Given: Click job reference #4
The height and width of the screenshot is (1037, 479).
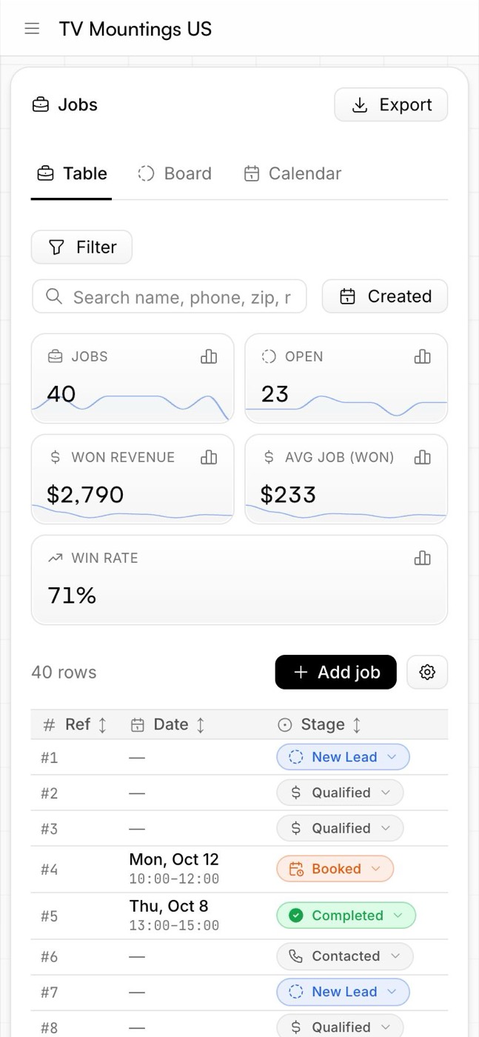Looking at the screenshot, I should click(x=49, y=870).
